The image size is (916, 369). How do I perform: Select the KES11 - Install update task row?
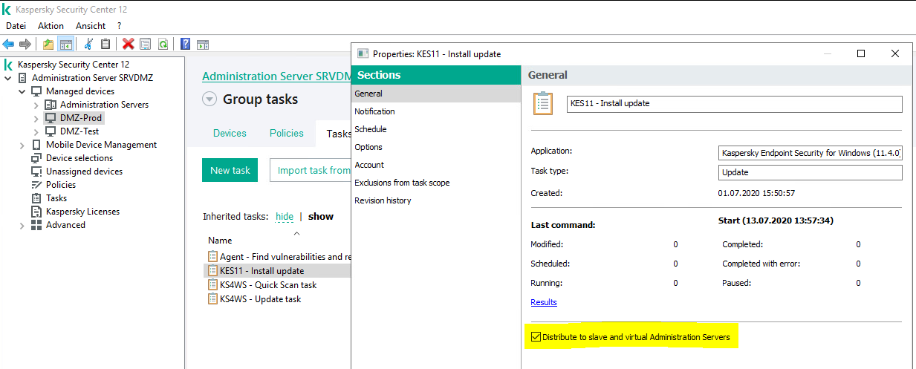click(278, 271)
